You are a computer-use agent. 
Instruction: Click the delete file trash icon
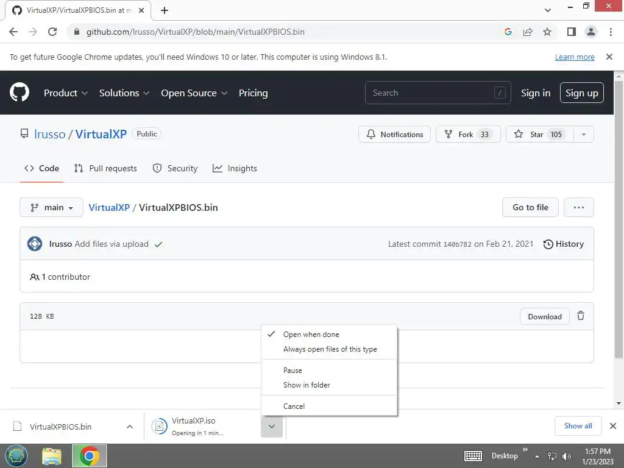[581, 316]
